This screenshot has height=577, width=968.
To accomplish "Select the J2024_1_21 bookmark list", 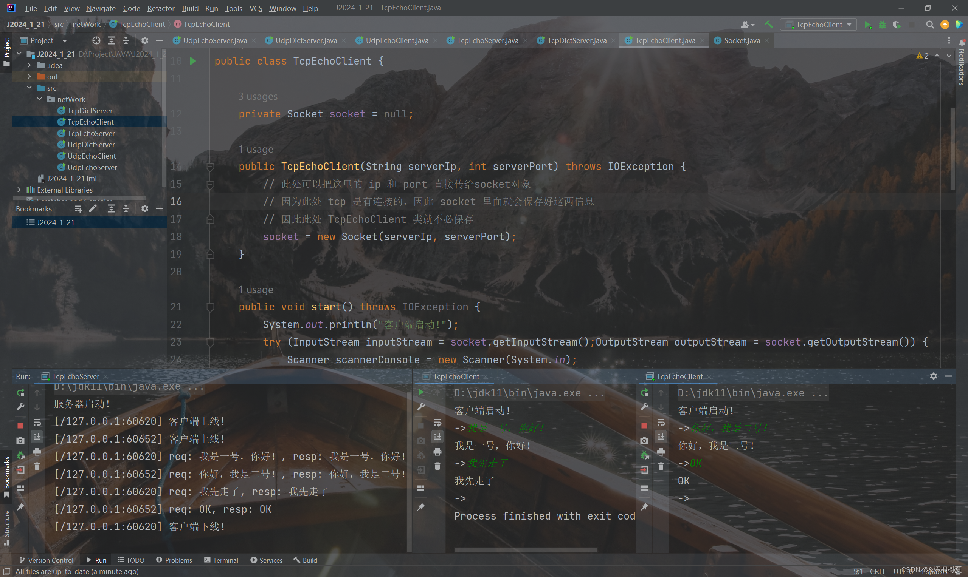I will tap(90, 222).
